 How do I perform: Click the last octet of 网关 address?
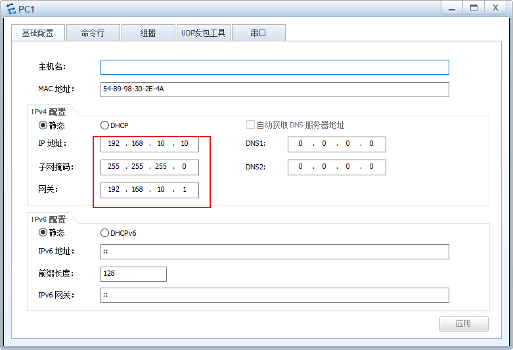(185, 189)
